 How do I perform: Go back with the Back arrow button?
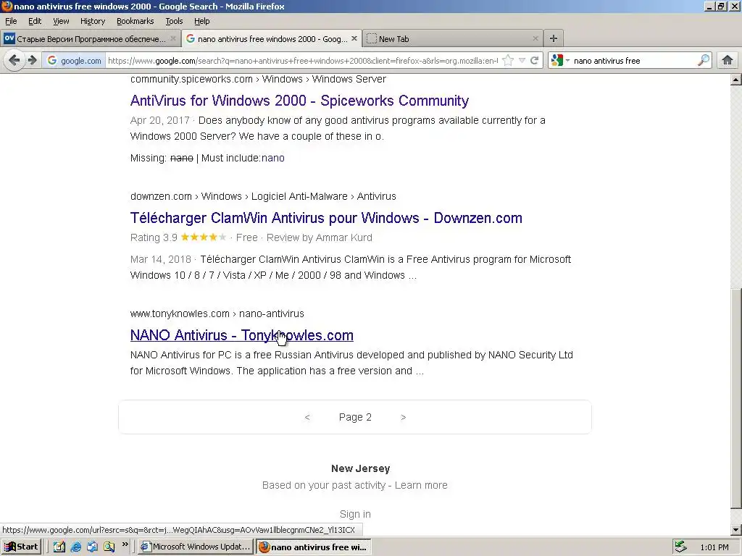(14, 61)
